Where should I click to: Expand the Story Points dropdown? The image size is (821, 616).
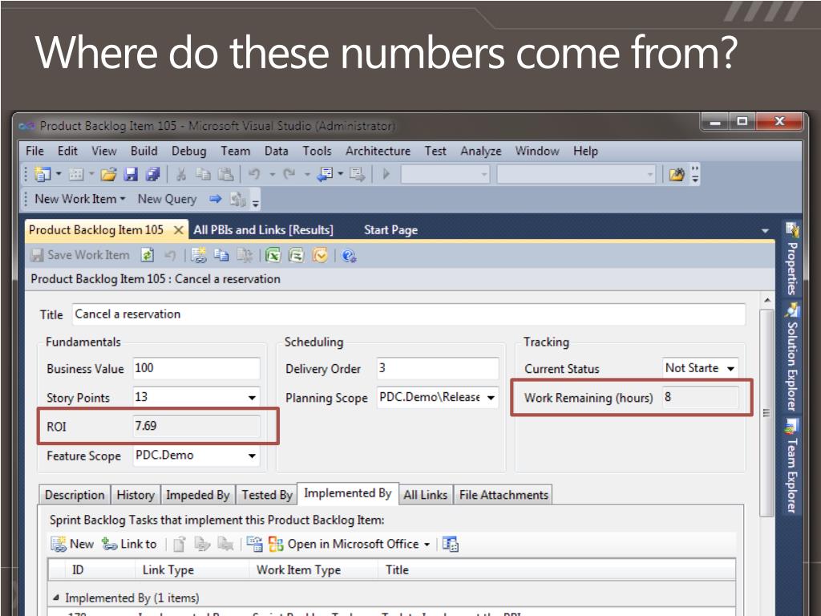252,398
